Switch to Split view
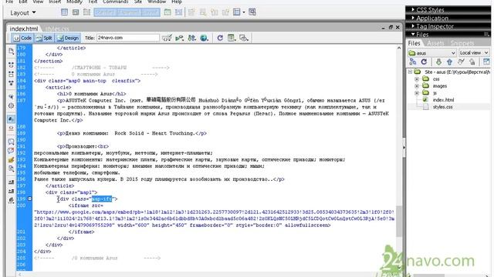 click(44, 38)
